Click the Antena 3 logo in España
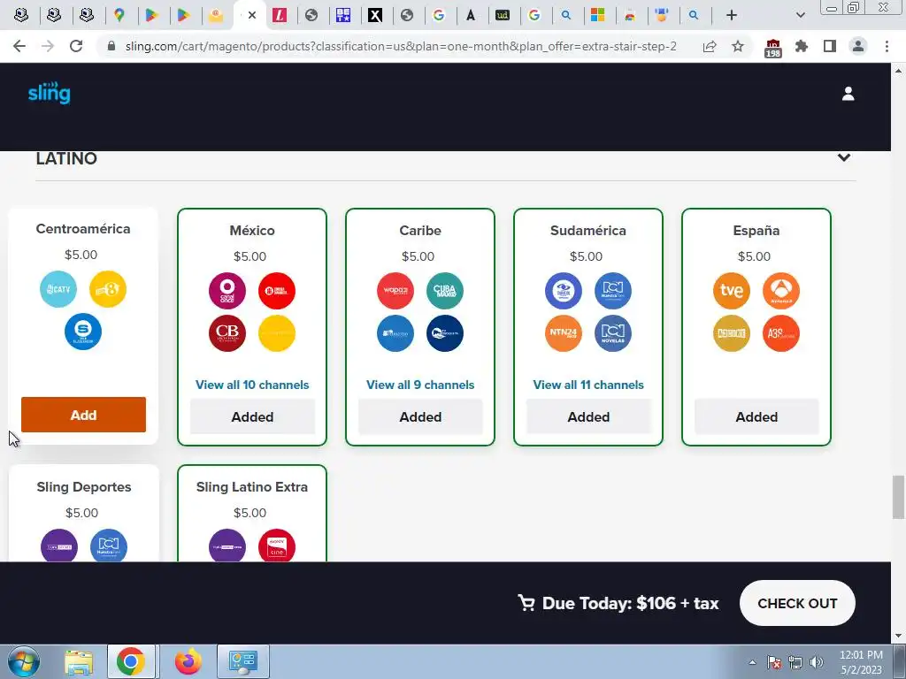Image resolution: width=906 pixels, height=679 pixels. point(781,291)
